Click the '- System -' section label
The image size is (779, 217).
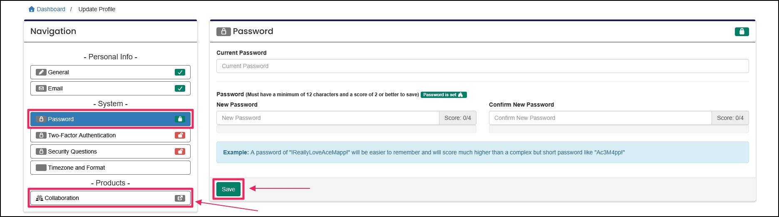tap(110, 104)
